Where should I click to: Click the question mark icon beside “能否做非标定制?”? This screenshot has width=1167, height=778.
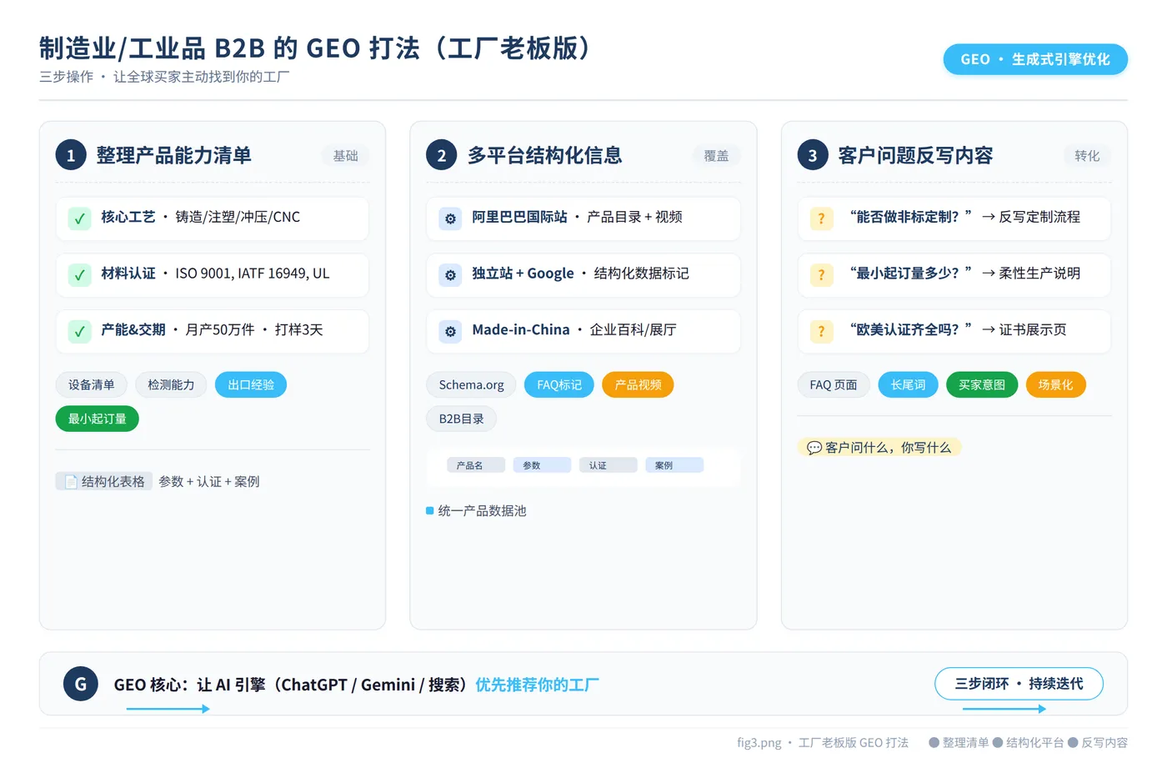pyautogui.click(x=821, y=218)
